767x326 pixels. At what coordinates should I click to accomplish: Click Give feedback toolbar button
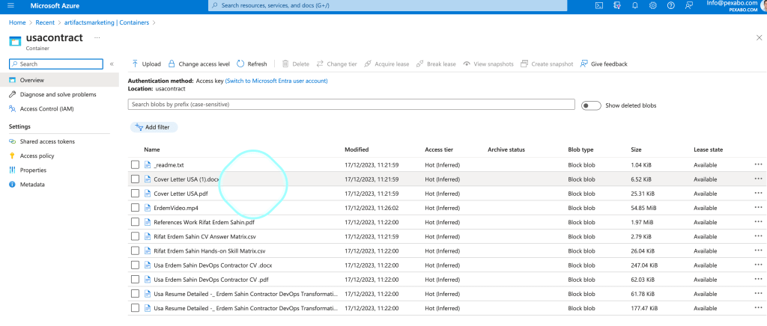pyautogui.click(x=603, y=64)
